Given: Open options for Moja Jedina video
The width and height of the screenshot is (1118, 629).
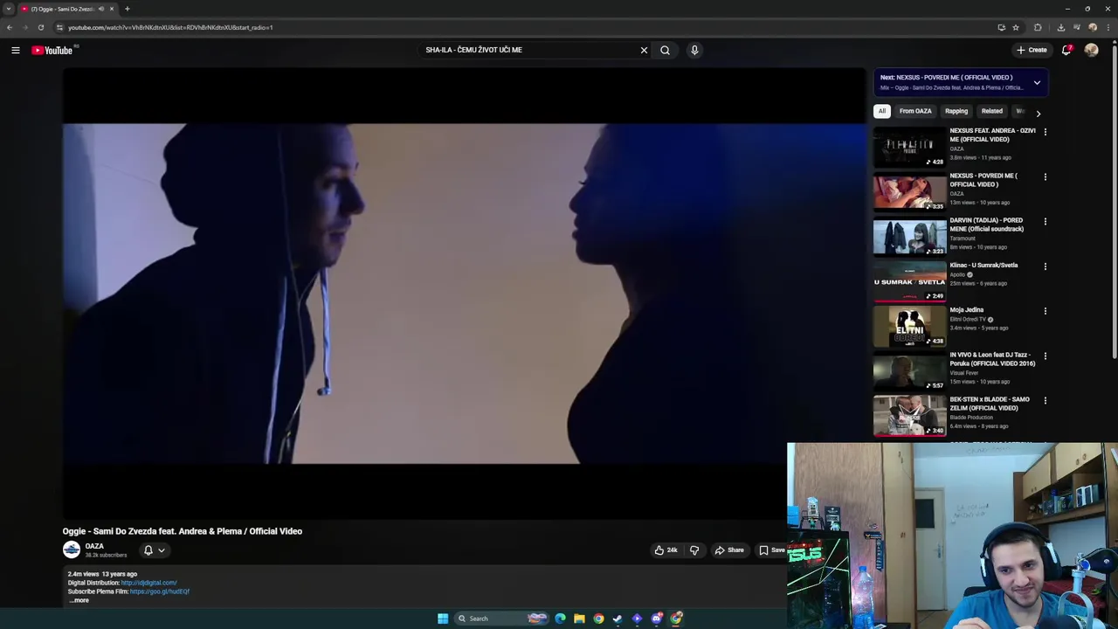Looking at the screenshot, I should pyautogui.click(x=1045, y=310).
